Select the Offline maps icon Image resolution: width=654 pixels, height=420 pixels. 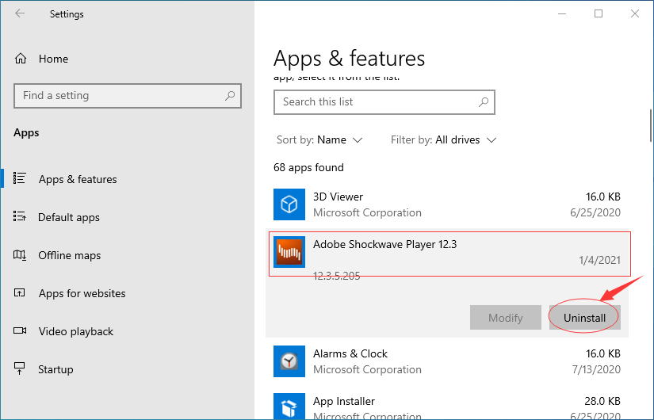click(20, 254)
